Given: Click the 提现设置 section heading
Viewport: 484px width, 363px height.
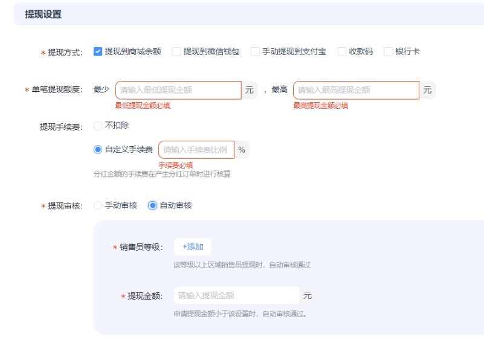Looking at the screenshot, I should (x=43, y=14).
